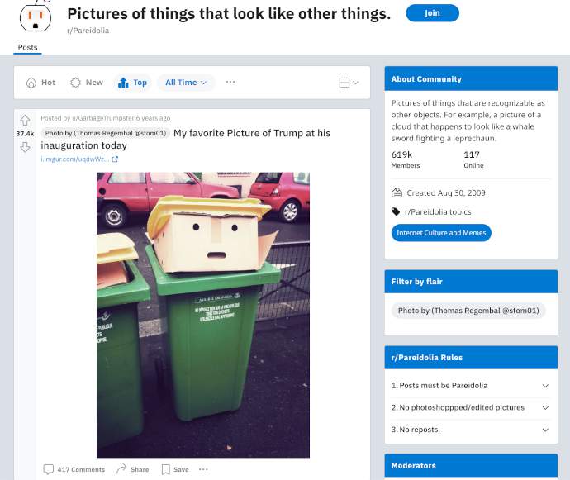Share the post using Share button
This screenshot has width=570, height=480.
click(133, 469)
